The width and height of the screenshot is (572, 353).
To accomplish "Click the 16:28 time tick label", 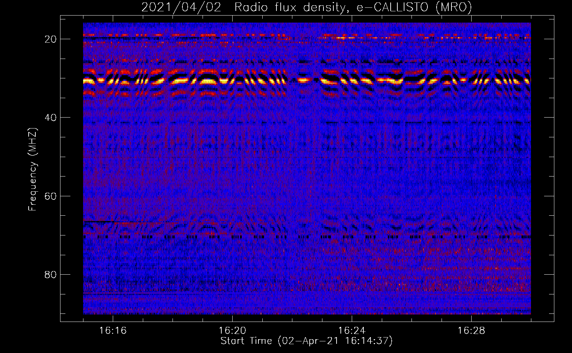I will tap(471, 330).
